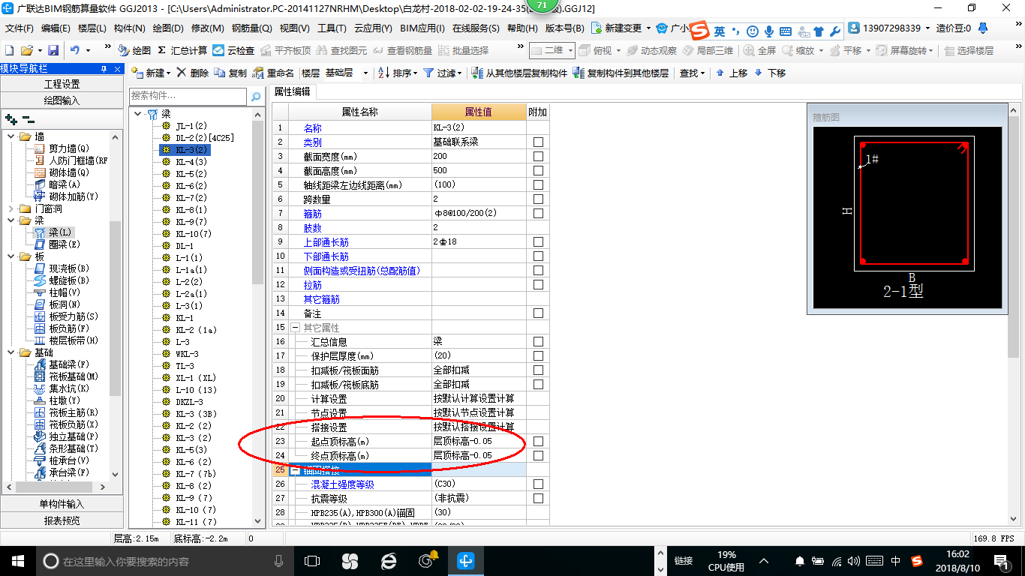This screenshot has width=1025, height=576.
Task: Launch 云检查 cloud check
Action: point(233,50)
